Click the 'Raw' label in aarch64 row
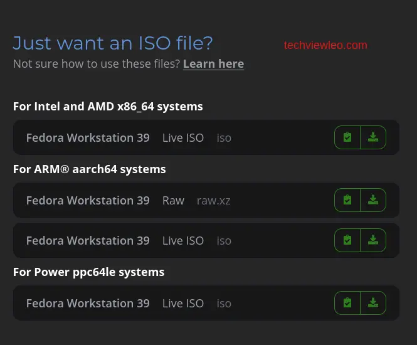This screenshot has width=417, height=345. click(173, 201)
